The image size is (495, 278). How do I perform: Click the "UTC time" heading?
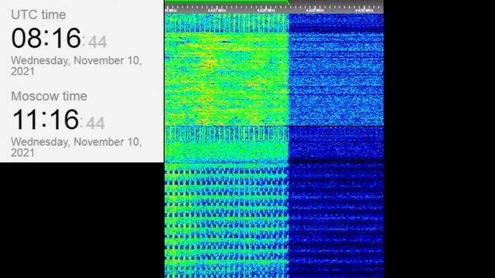tap(39, 15)
